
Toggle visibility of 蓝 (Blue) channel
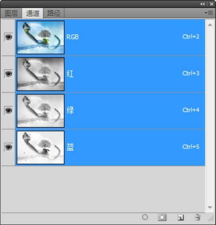click(8, 147)
